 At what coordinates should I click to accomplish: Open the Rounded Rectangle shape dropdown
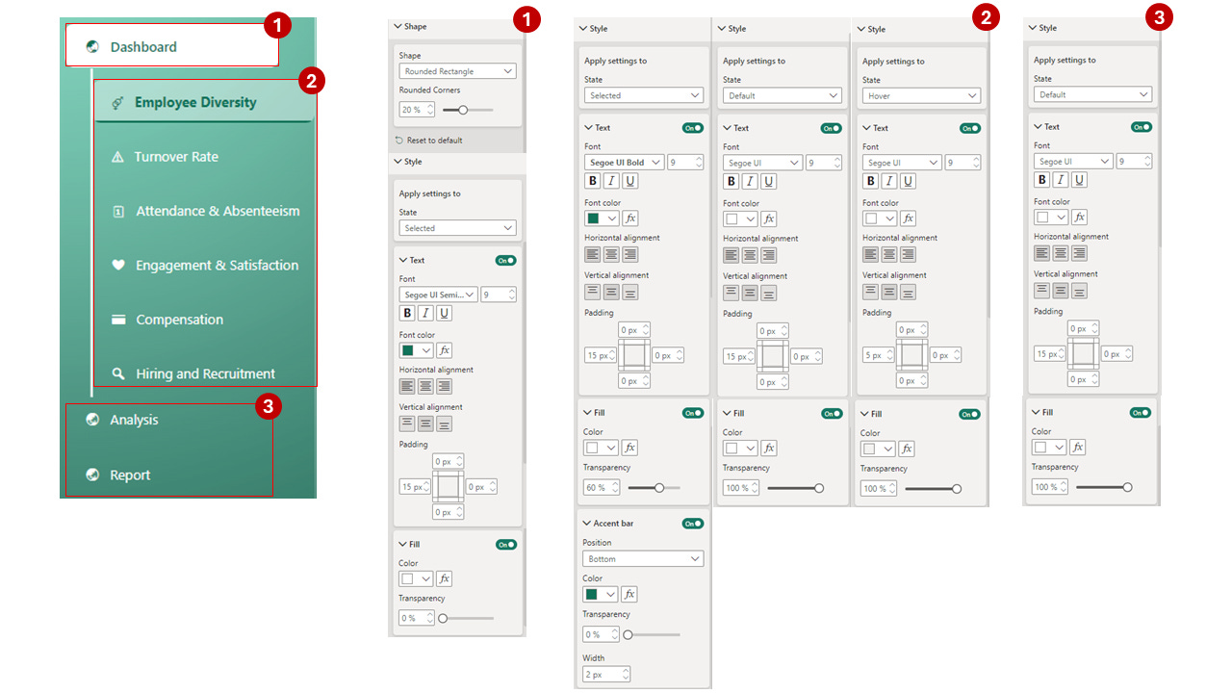[x=458, y=71]
